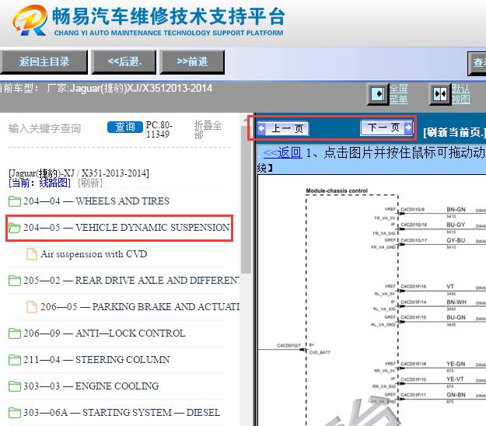Click the 返回主目录 button

[44, 62]
